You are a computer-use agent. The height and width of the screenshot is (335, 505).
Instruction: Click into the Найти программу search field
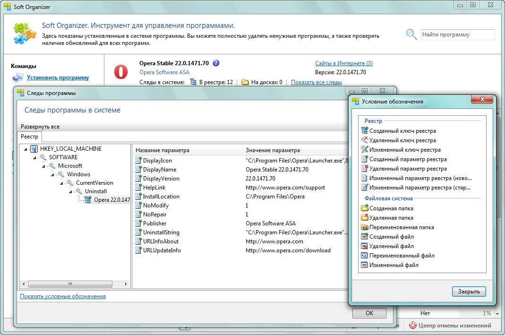458,34
